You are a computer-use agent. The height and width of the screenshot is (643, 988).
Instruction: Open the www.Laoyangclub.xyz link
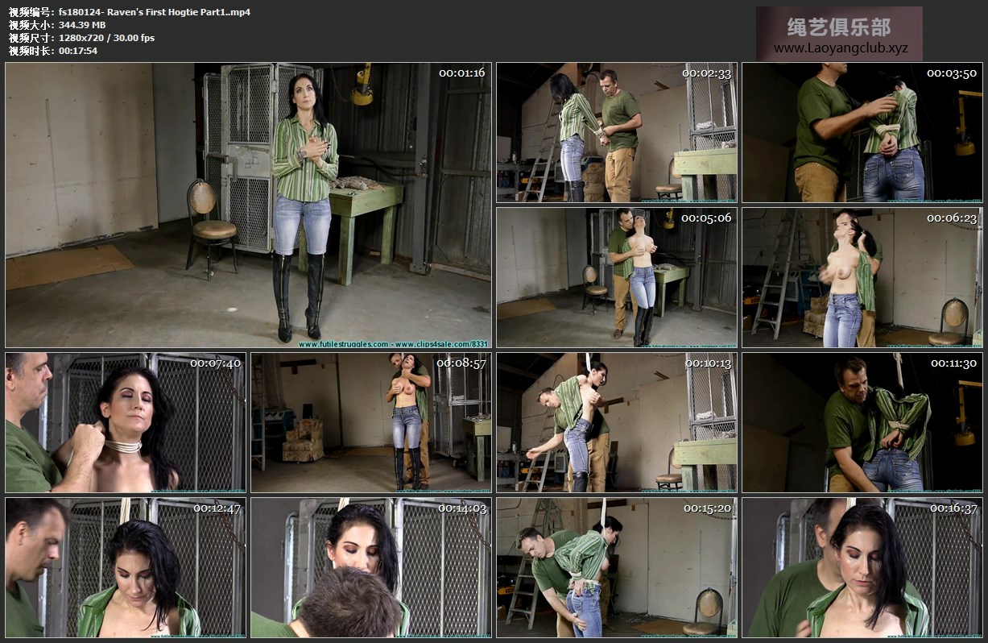(840, 48)
